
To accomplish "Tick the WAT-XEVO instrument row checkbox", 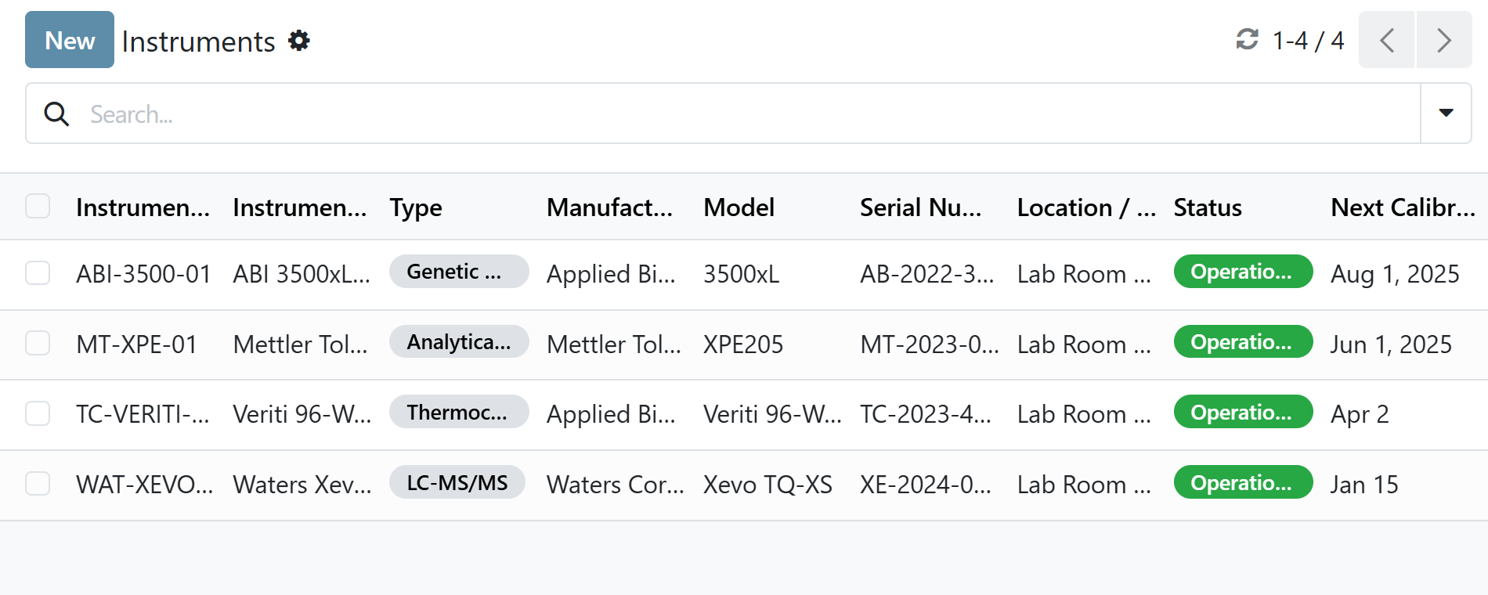I will click(x=38, y=484).
